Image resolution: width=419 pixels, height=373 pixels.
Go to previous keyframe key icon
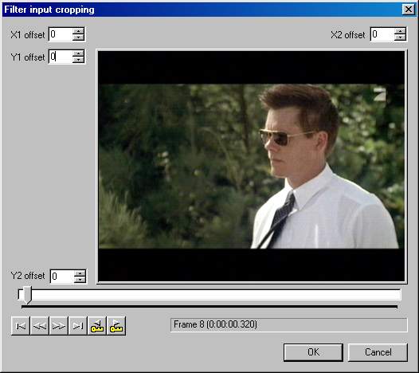point(97,326)
